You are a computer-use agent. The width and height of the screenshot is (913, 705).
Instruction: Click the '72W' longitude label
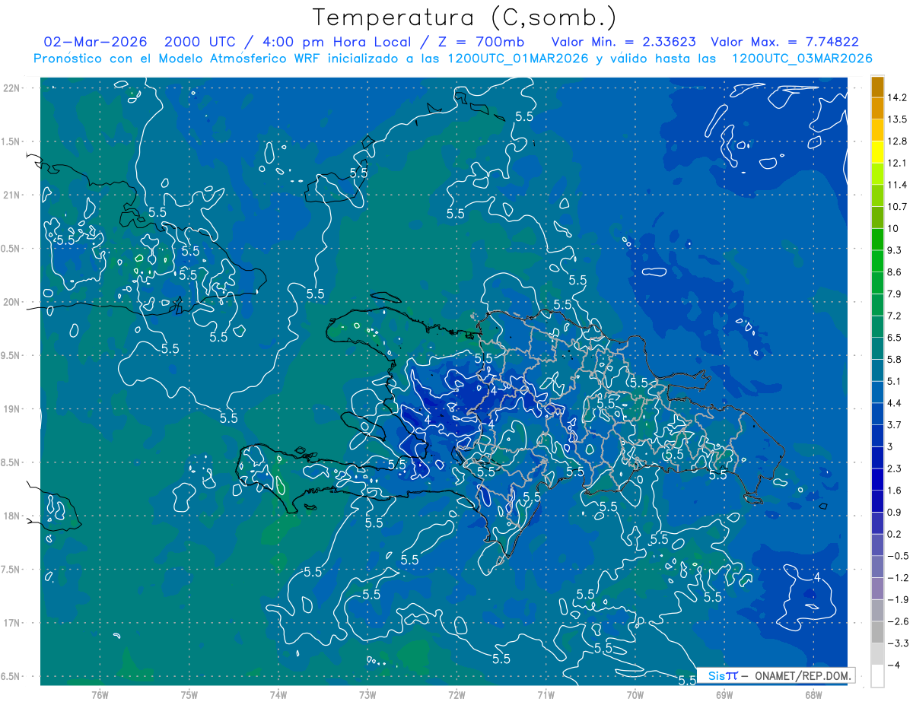coord(456,694)
